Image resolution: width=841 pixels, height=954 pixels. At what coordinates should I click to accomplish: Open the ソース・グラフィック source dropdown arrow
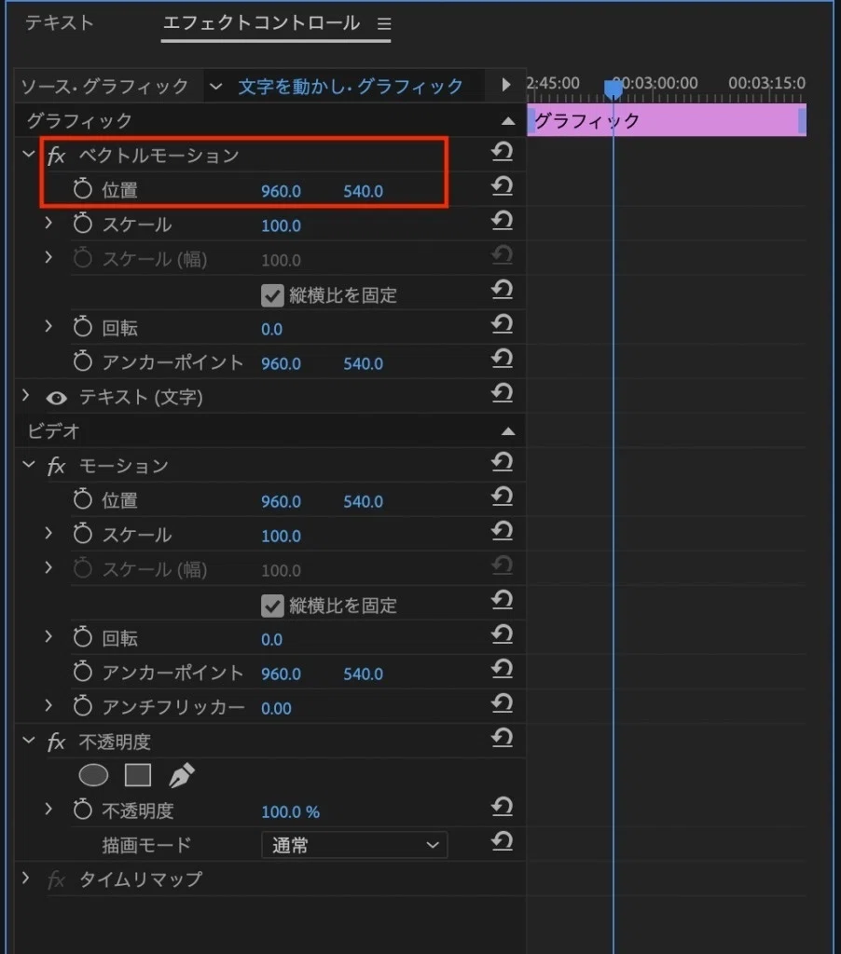(x=216, y=87)
